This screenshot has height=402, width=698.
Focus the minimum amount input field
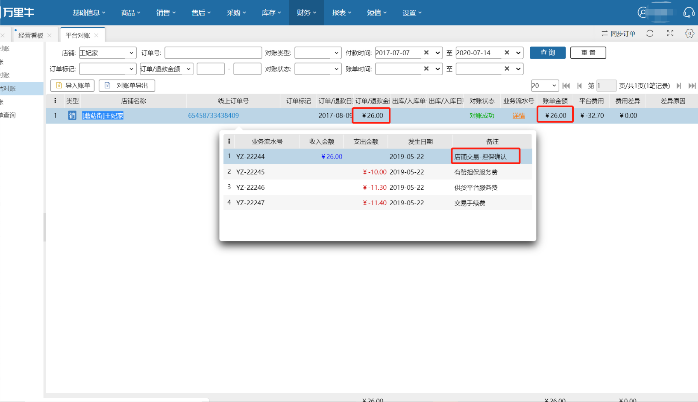211,69
